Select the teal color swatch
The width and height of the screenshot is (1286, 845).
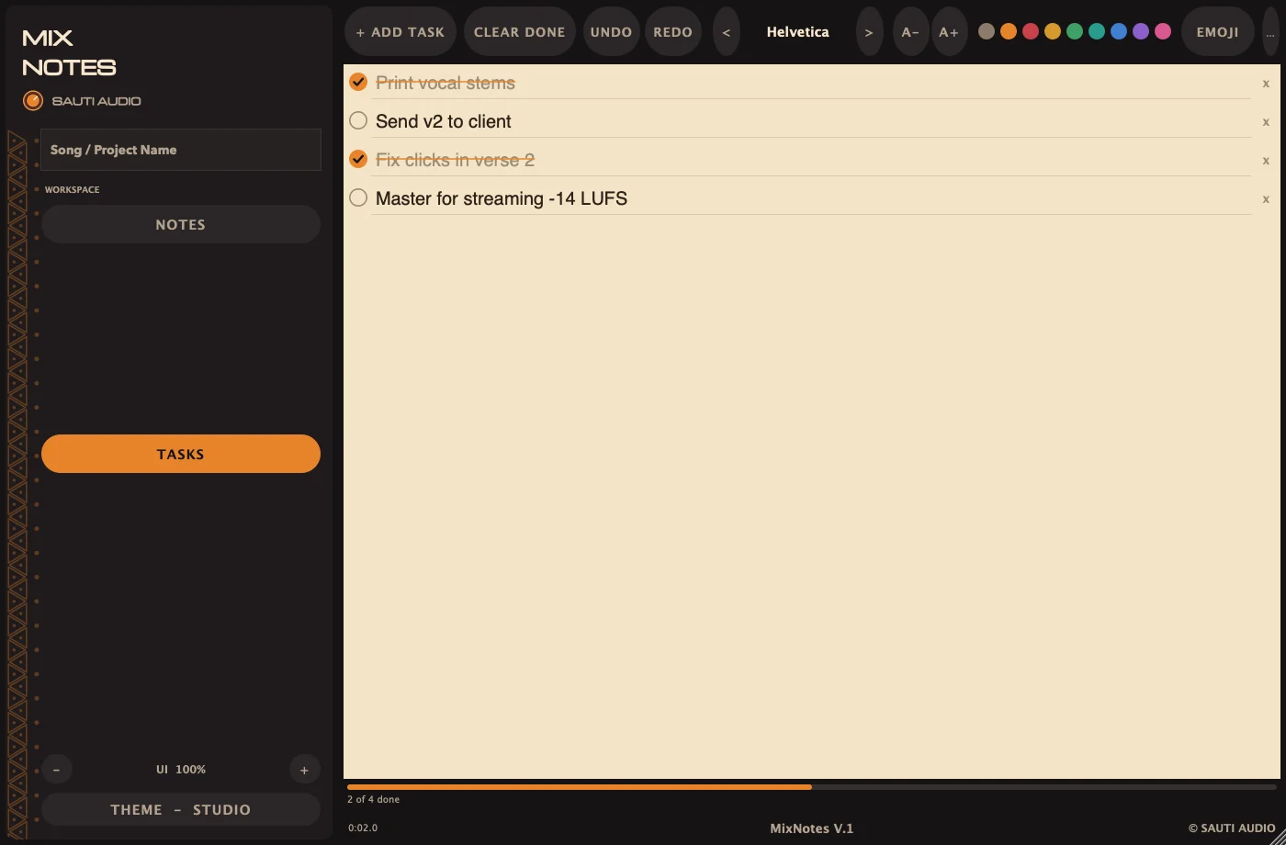click(1097, 31)
